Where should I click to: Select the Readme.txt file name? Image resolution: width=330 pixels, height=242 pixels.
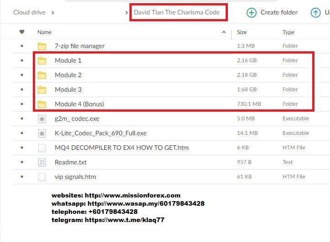tap(71, 162)
